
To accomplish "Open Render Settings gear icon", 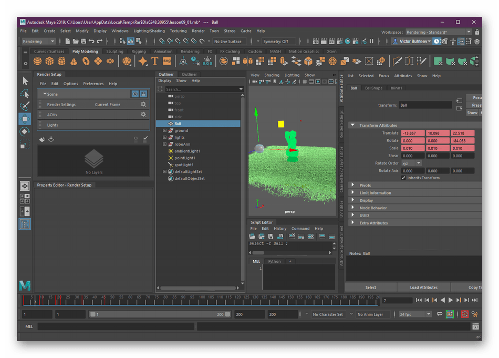I will click(x=143, y=104).
